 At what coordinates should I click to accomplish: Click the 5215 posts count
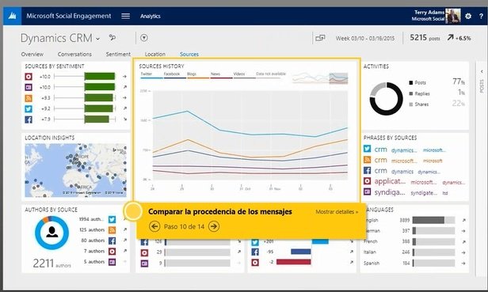point(425,38)
